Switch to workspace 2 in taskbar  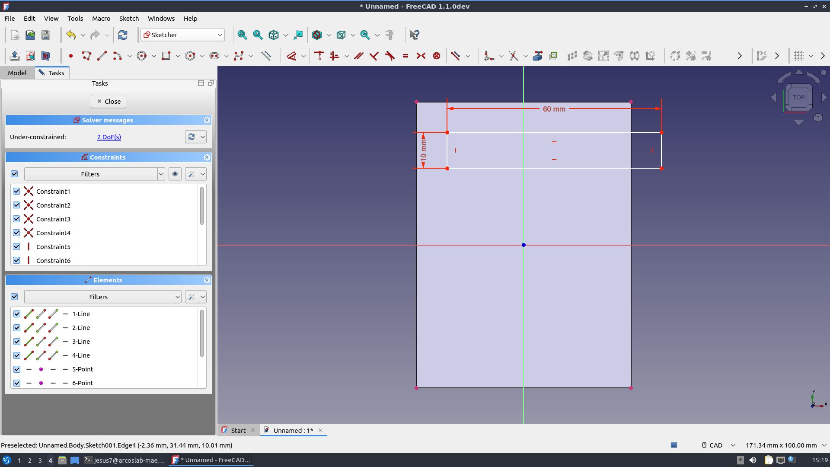coord(29,461)
